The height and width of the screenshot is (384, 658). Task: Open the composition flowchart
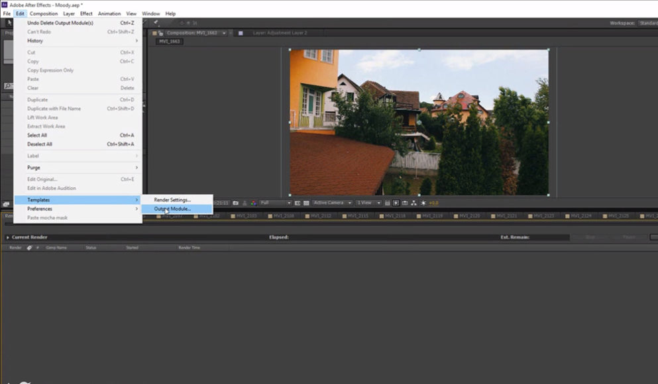(x=413, y=203)
